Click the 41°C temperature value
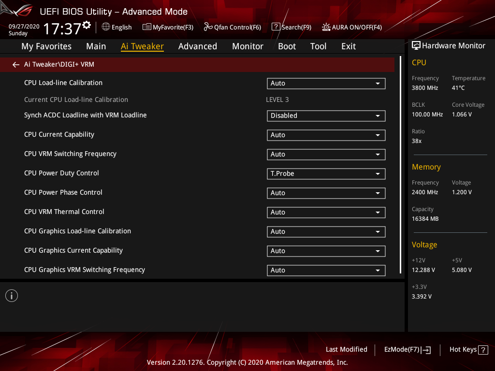 coord(458,88)
